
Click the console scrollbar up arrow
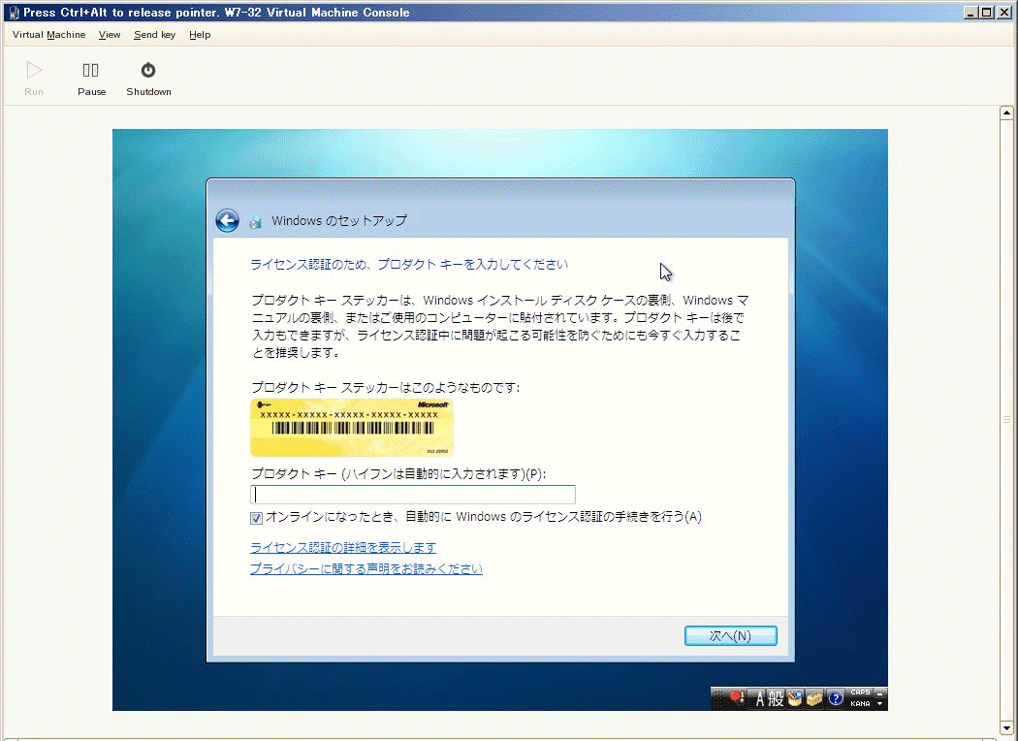(x=1006, y=113)
